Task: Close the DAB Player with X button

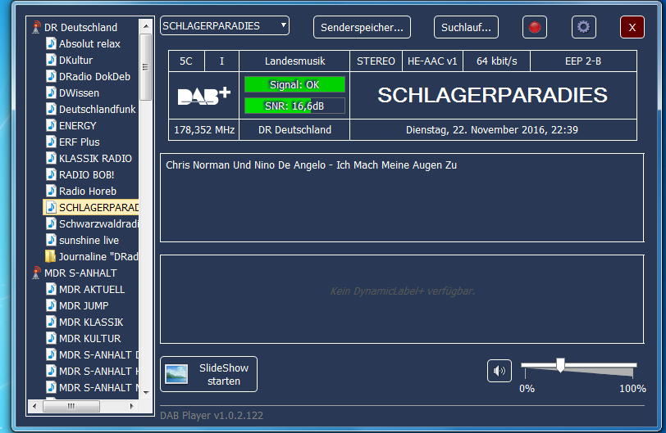Action: [632, 27]
